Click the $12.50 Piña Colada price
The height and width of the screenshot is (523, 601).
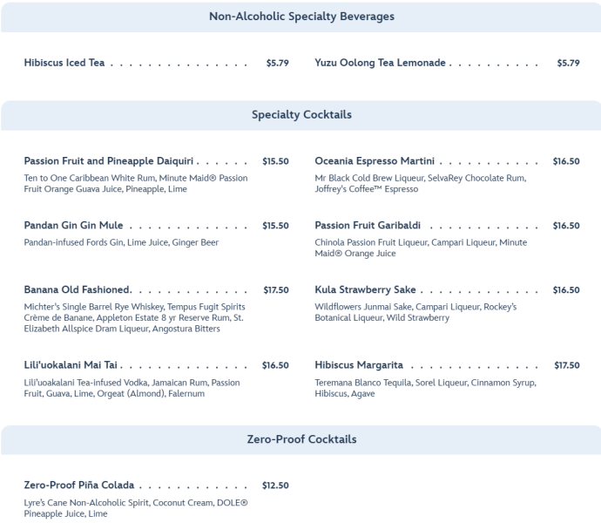[x=275, y=486]
